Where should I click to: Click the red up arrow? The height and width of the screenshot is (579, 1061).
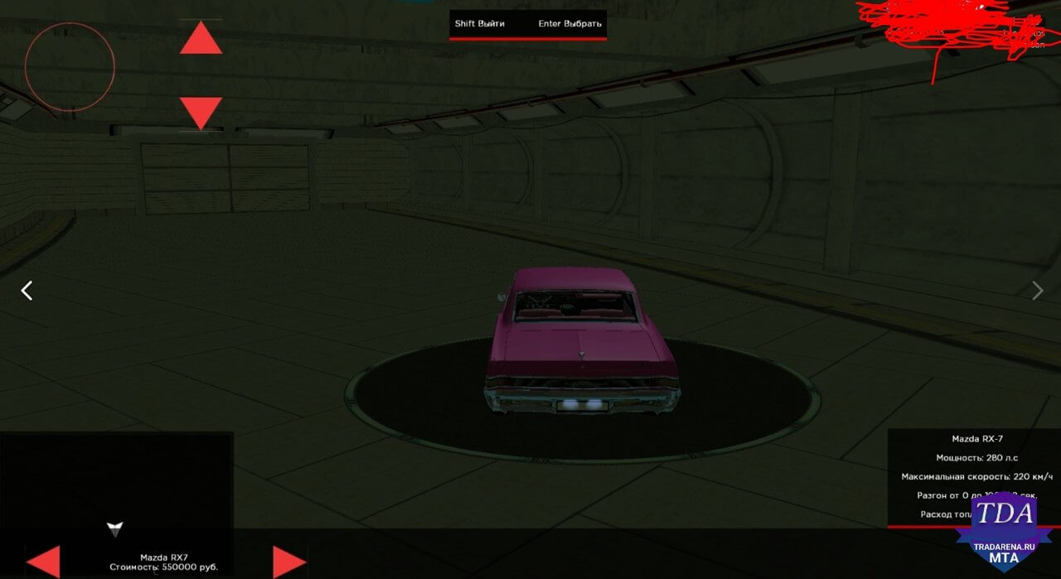click(201, 38)
